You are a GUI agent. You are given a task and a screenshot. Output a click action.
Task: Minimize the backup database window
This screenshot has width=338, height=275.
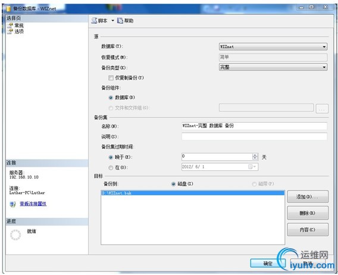301,7
